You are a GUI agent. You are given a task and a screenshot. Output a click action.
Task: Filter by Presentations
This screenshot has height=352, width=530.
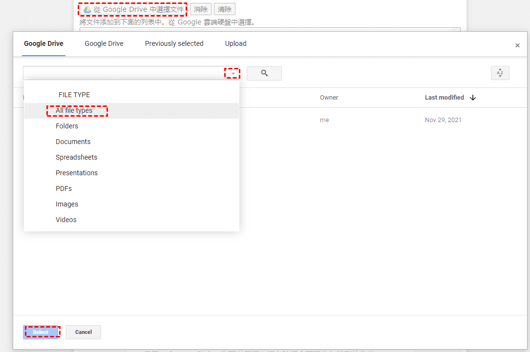pos(131,173)
